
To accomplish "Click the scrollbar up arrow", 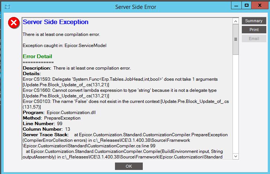I will coord(235,21).
